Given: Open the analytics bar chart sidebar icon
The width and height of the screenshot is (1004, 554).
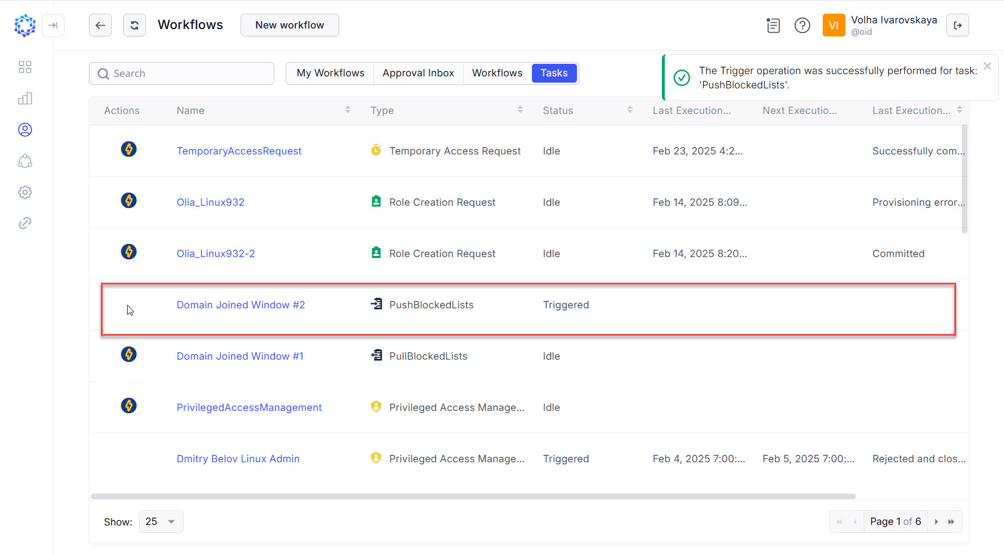Looking at the screenshot, I should 25,98.
